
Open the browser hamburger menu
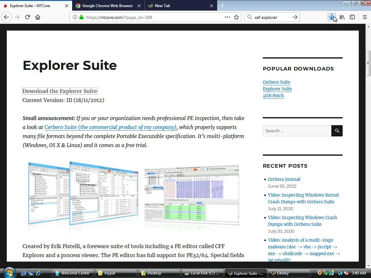[365, 17]
